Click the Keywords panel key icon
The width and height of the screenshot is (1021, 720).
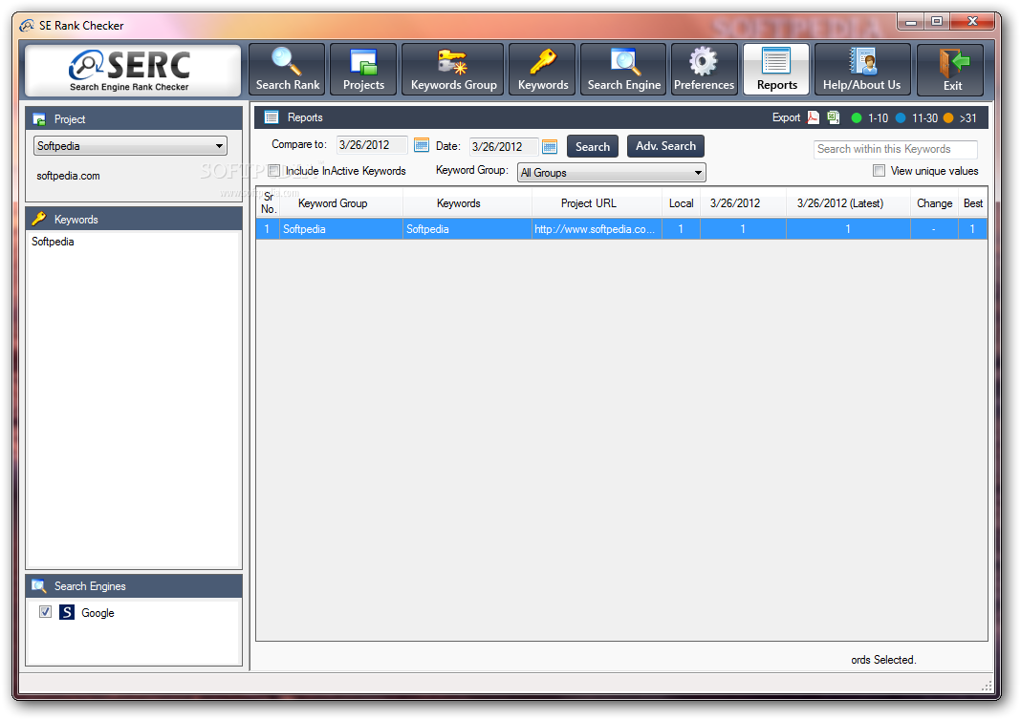tap(39, 219)
